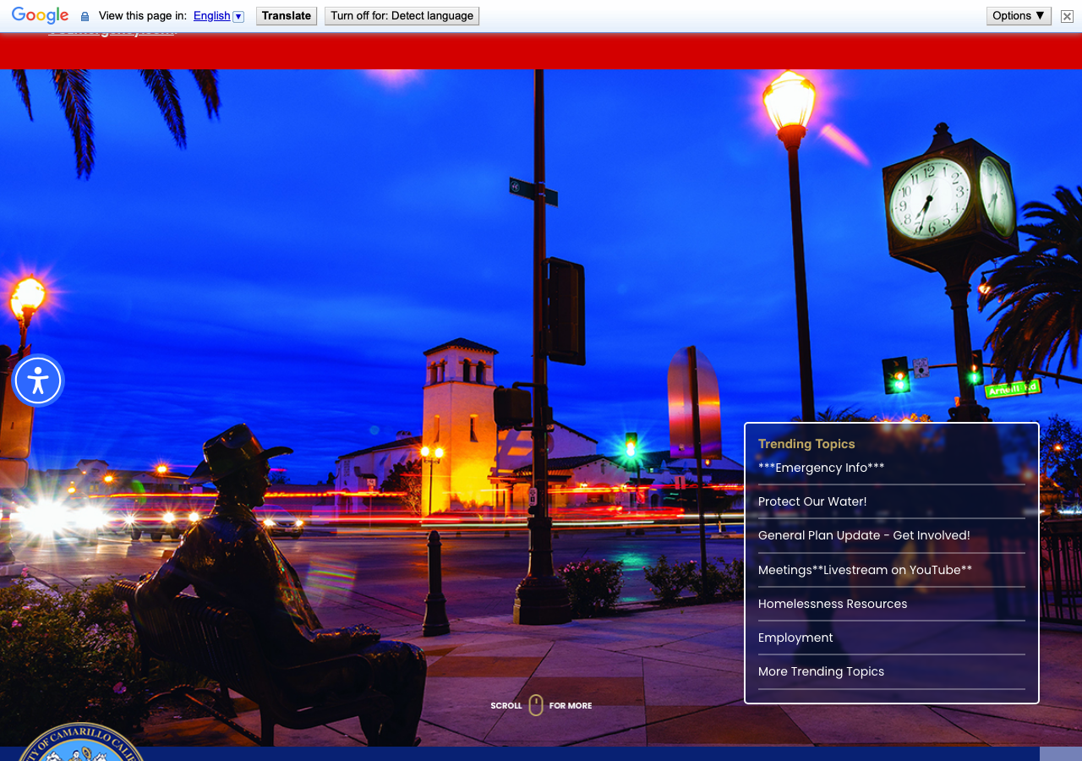This screenshot has width=1082, height=761.
Task: Open Protect Our Water! link
Action: [x=812, y=501]
